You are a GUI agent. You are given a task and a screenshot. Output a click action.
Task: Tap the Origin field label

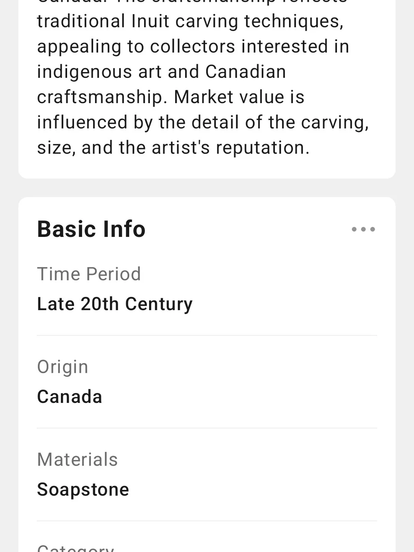[x=63, y=367]
